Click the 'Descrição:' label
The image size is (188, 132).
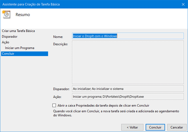tap(60, 44)
